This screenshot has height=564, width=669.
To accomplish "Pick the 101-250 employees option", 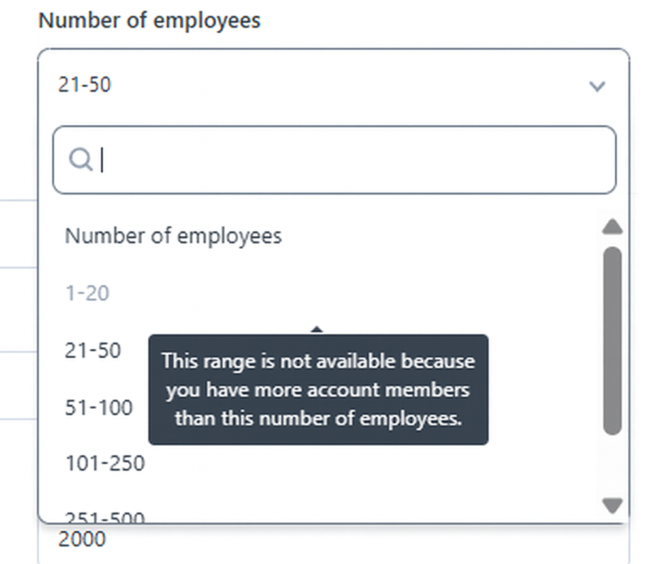I will point(105,463).
